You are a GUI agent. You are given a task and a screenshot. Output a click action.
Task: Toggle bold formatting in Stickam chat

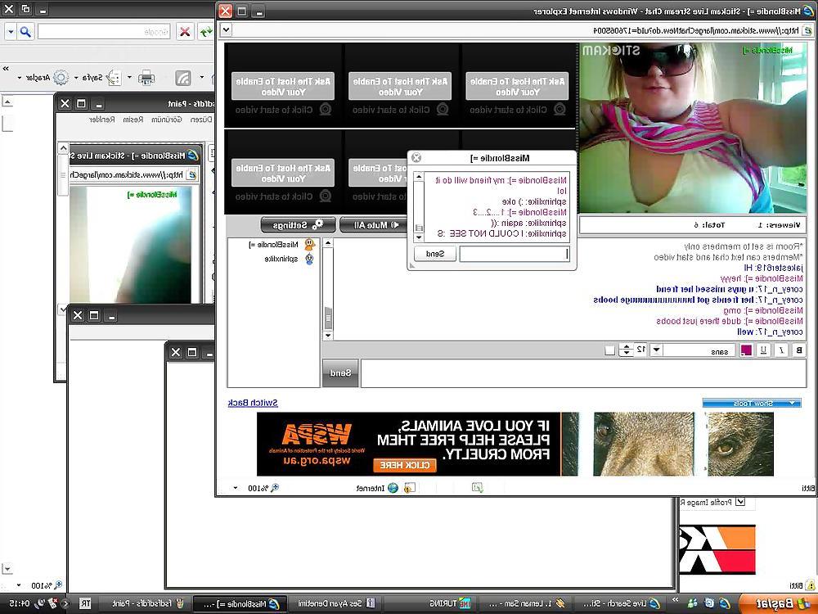tap(798, 350)
